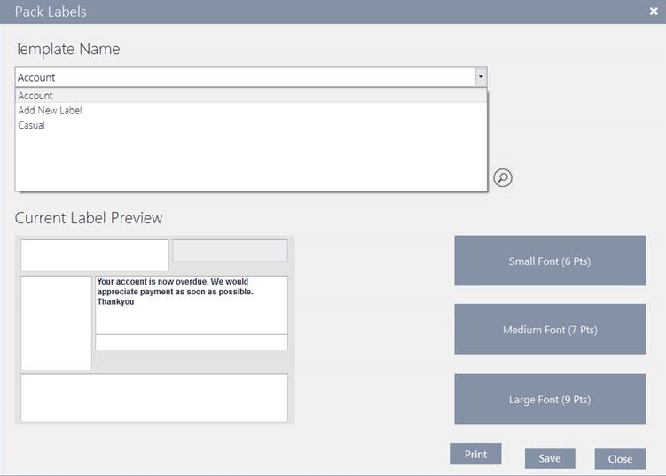Click the magnifier search icon
666x476 pixels.
click(503, 178)
